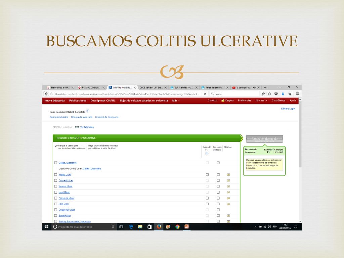Viewport: 344px width, 258px height.
Task: Go to the browser home page icon
Action: click(290, 94)
